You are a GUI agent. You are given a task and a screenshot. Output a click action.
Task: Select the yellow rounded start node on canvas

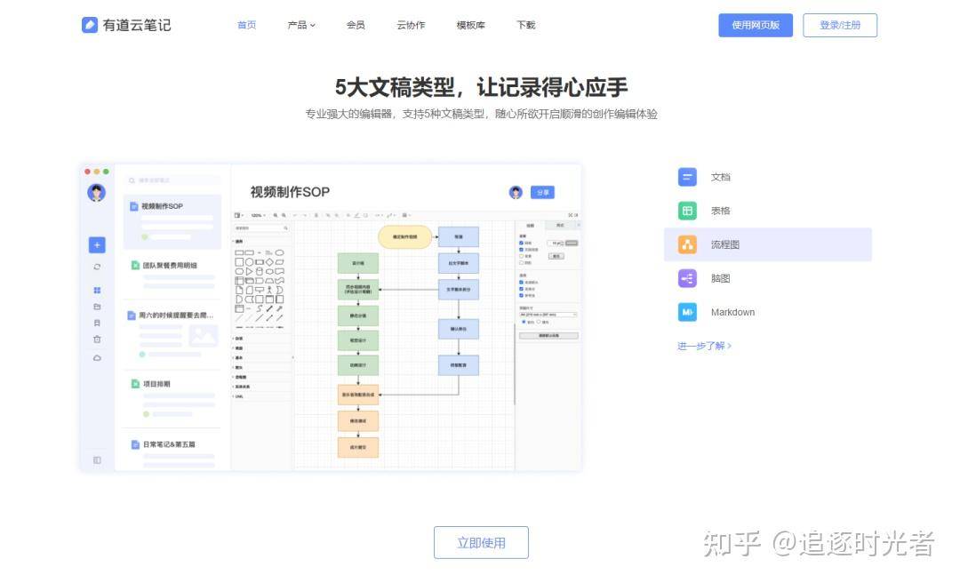point(404,237)
